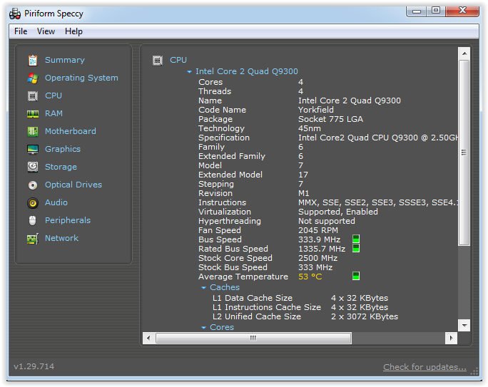Click the Piriform Speccy title bar app icon

pos(15,14)
